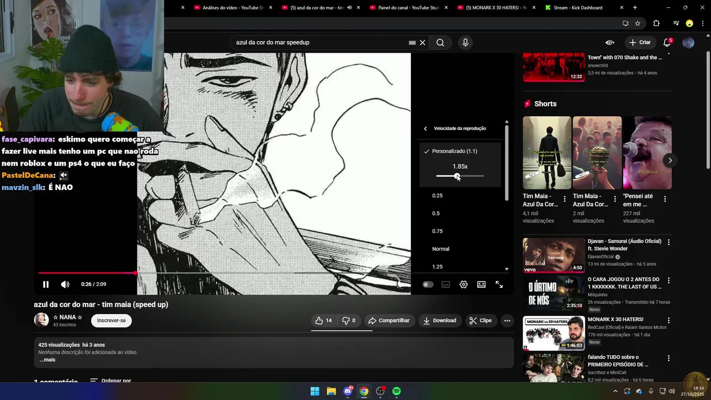Viewport: 711px width, 400px height.
Task: Click the Inscrever-se button
Action: 111,321
